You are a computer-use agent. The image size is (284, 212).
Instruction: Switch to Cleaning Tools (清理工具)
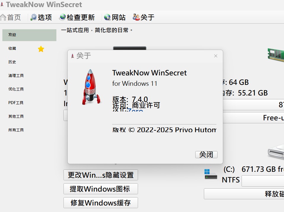(16, 76)
